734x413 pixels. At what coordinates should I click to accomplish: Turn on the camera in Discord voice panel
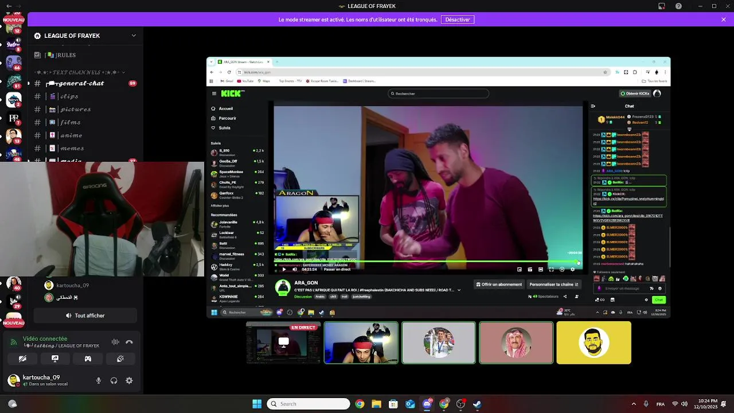pos(22,359)
